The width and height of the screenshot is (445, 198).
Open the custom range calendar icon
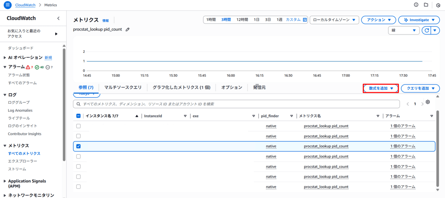pyautogui.click(x=305, y=20)
